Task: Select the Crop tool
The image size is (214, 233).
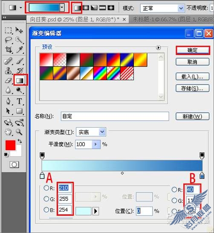Action: coord(8,50)
